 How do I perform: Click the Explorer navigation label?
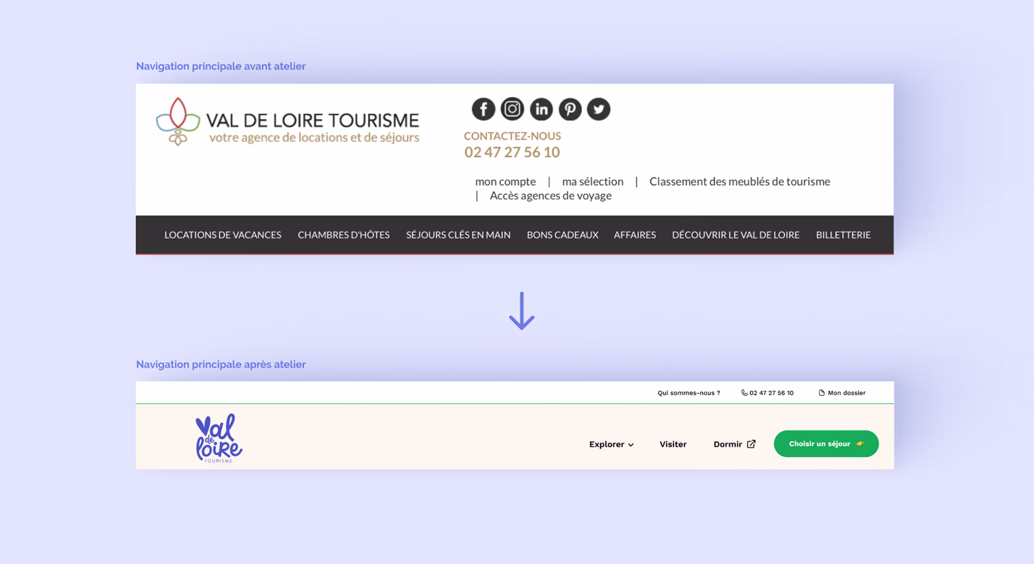(x=607, y=444)
